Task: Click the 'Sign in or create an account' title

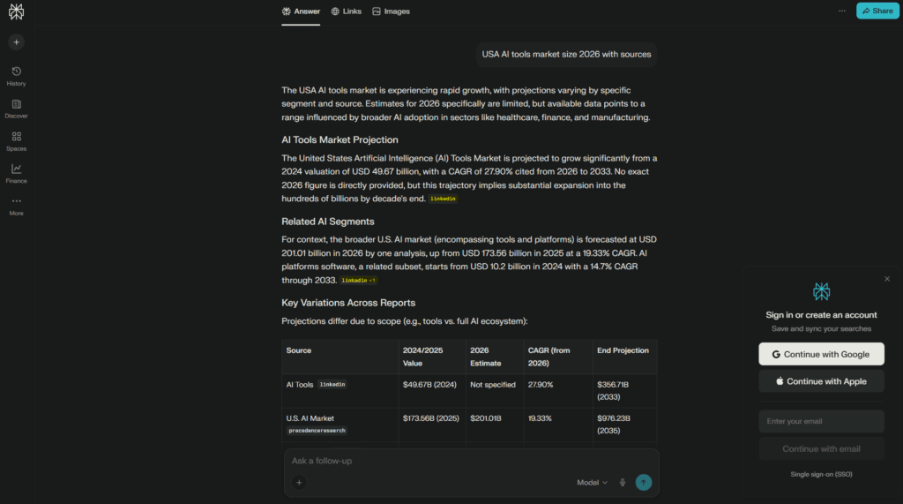Action: click(x=821, y=315)
